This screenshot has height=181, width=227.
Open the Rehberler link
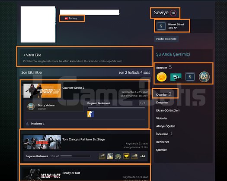point(163,142)
